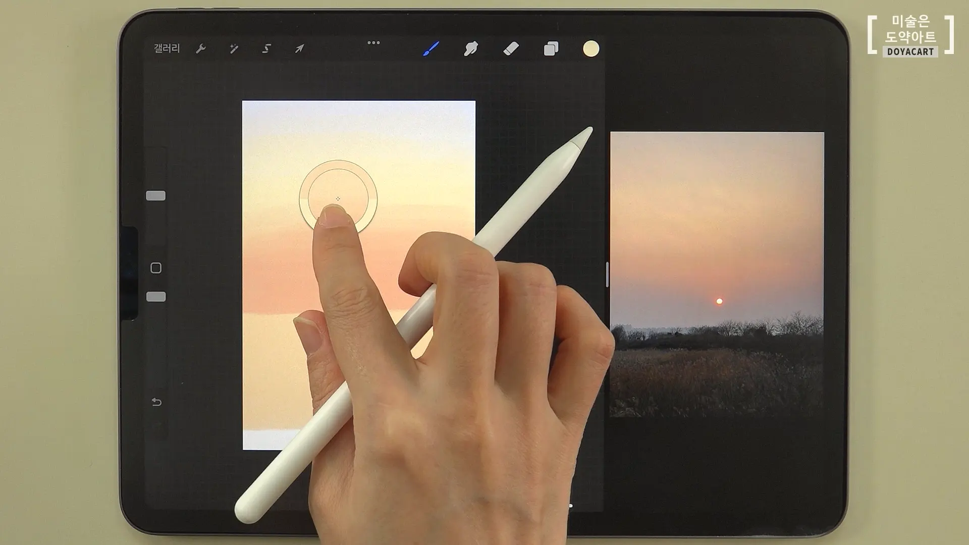
Task: Select the Smudge finger tool
Action: pyautogui.click(x=470, y=49)
